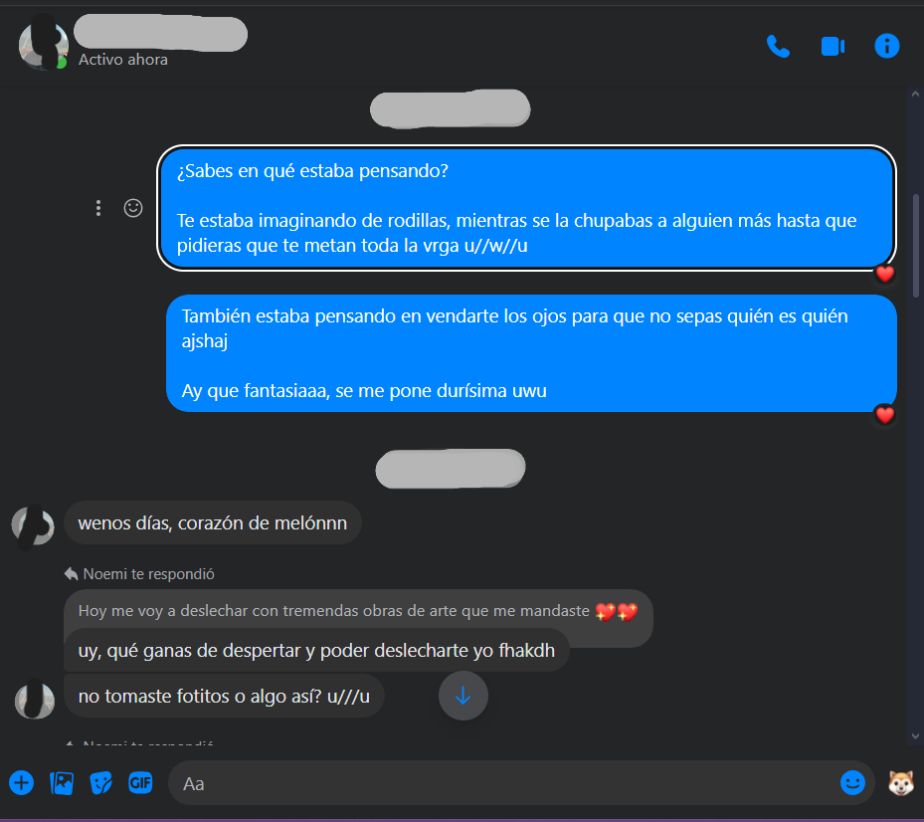The image size is (924, 822).
Task: View heart reaction on first blue message
Action: (884, 274)
